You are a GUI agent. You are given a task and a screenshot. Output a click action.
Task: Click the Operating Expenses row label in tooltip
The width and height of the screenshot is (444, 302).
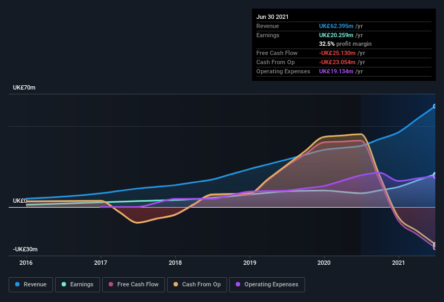pyautogui.click(x=283, y=71)
